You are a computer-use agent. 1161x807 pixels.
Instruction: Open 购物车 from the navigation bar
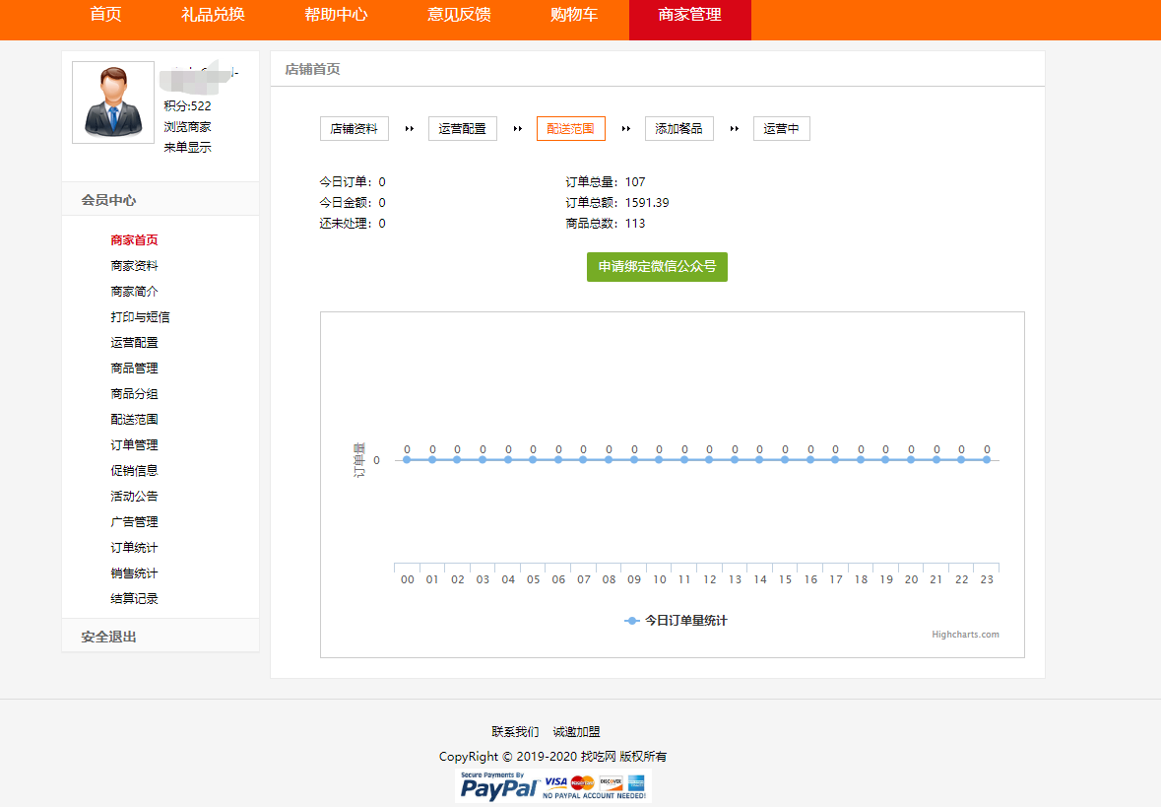(x=574, y=16)
